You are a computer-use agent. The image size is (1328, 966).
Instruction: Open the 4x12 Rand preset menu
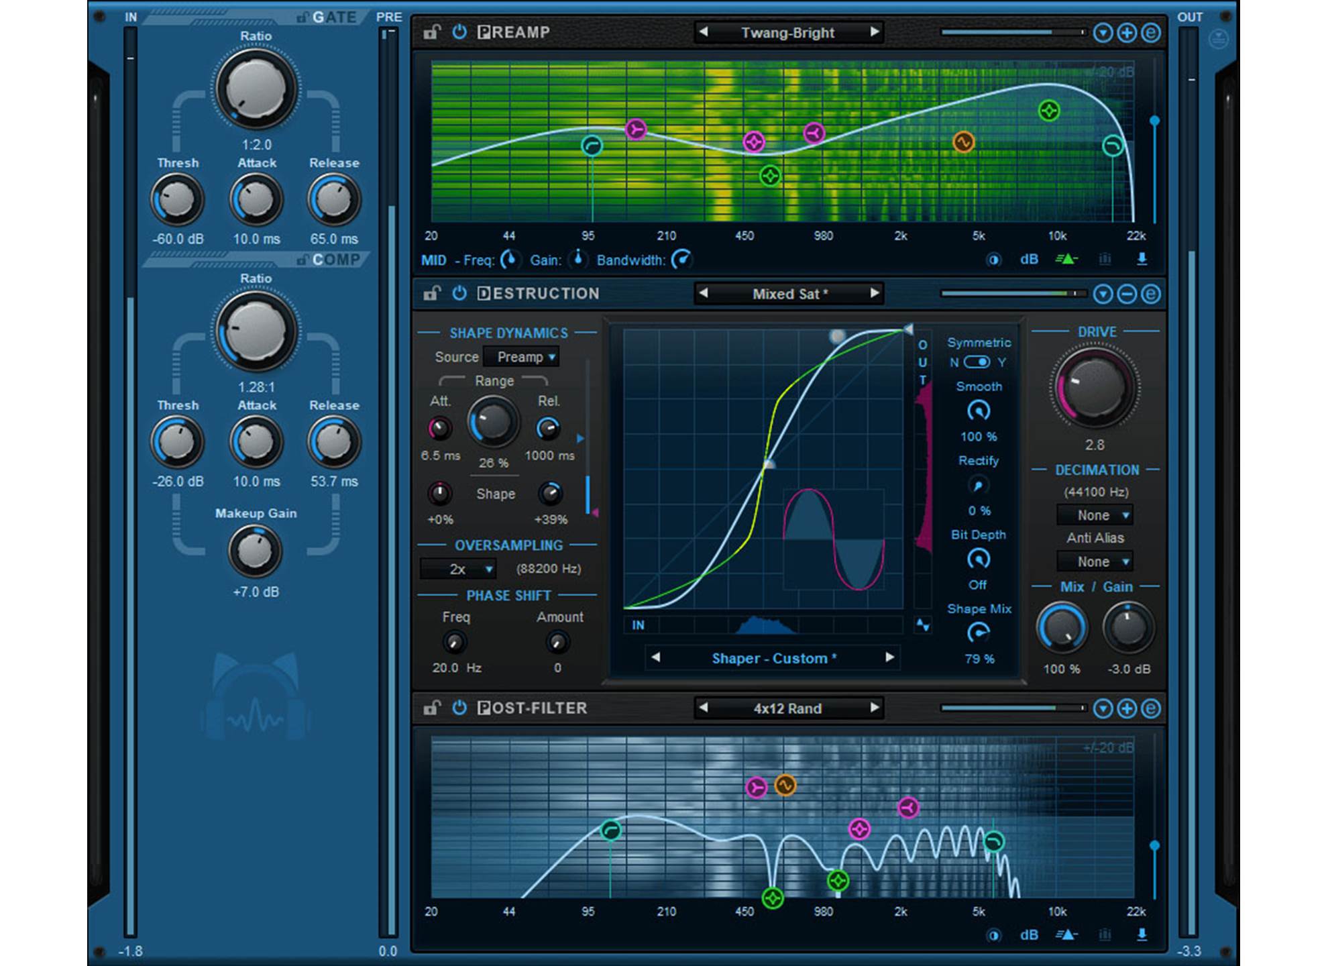point(788,708)
